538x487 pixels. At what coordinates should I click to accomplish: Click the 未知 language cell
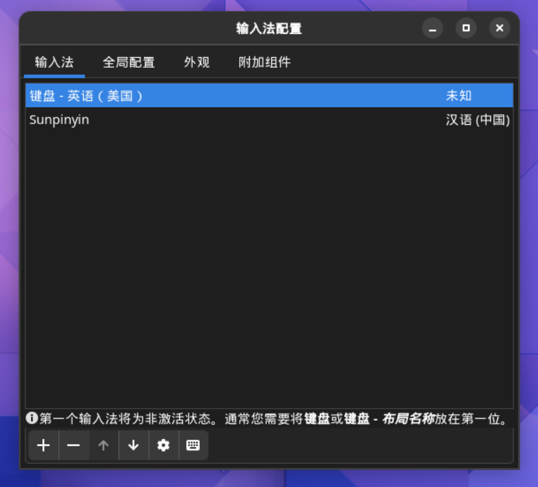click(x=459, y=96)
